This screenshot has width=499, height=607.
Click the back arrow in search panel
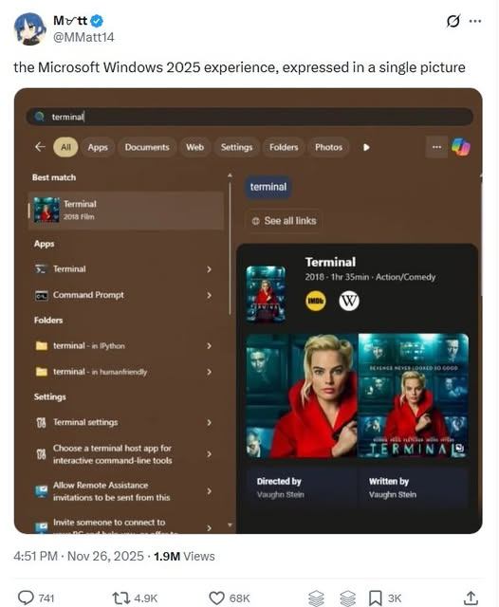tap(40, 147)
